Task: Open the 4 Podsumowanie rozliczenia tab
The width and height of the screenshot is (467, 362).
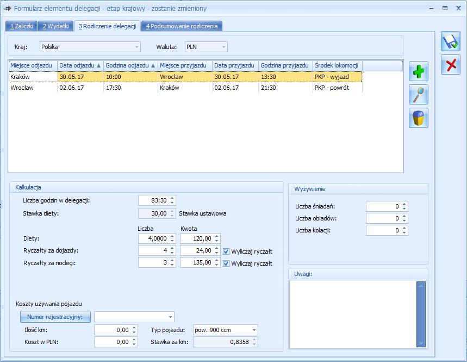Action: pyautogui.click(x=182, y=26)
